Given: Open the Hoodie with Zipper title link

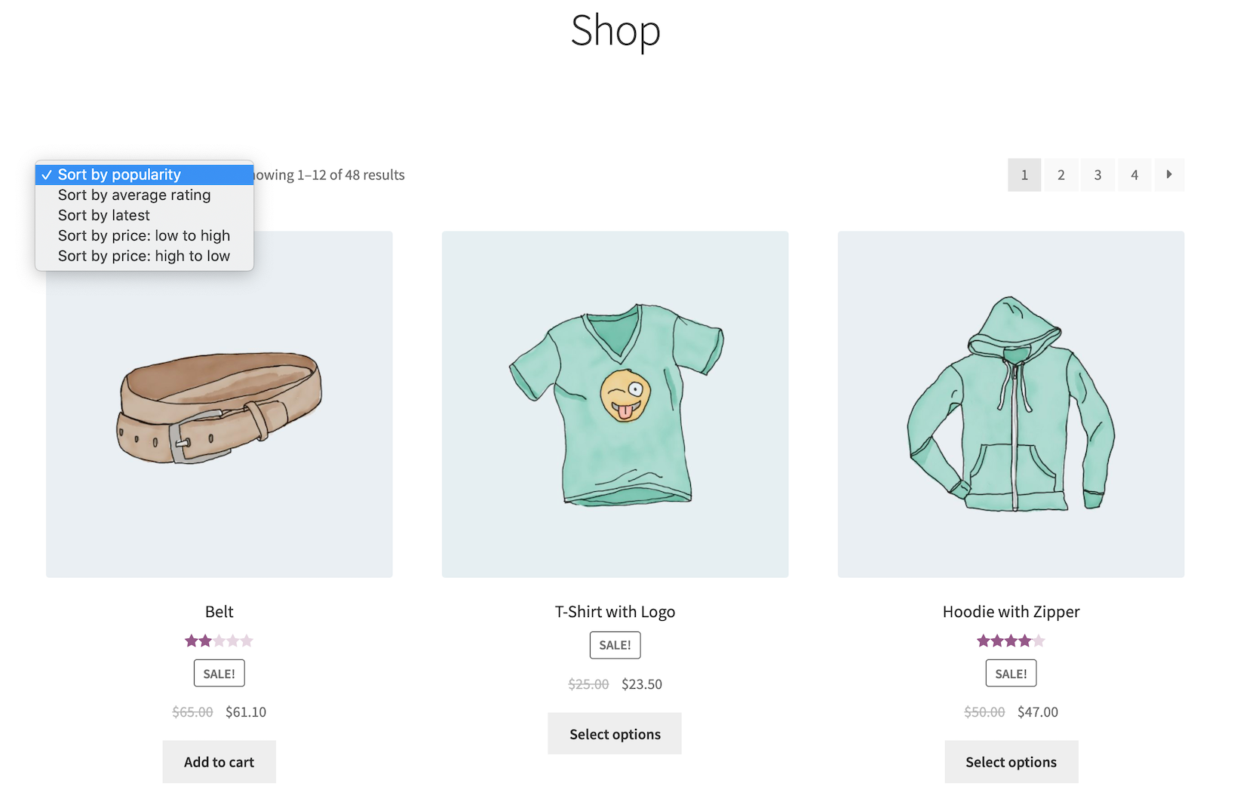Looking at the screenshot, I should [x=1011, y=612].
